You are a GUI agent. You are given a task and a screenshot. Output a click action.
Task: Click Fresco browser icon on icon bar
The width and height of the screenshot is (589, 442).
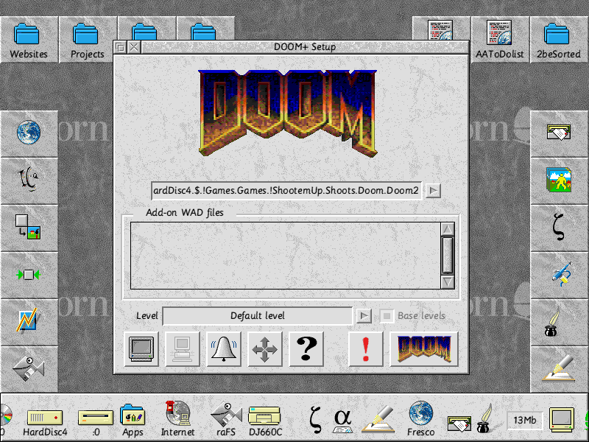(x=420, y=418)
